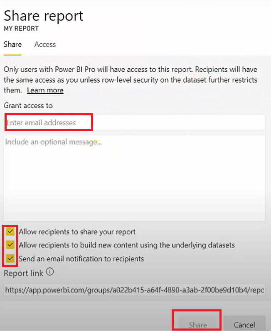Click the Share button at bottom

coord(198,324)
